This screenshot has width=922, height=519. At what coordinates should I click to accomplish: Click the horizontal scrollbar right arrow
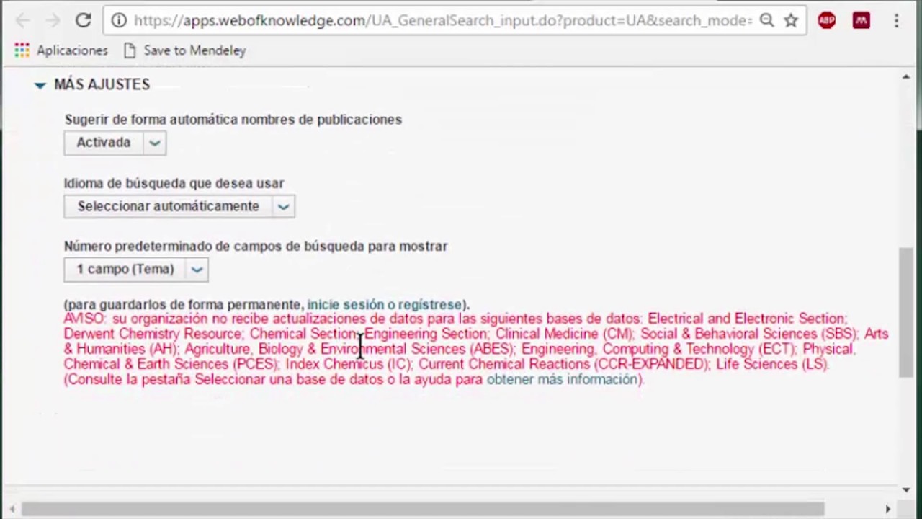pos(888,509)
